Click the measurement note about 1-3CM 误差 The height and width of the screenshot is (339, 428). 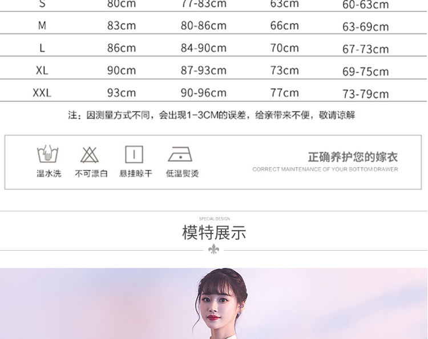(212, 115)
